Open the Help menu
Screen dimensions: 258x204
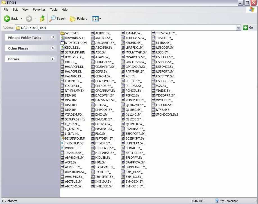point(65,10)
